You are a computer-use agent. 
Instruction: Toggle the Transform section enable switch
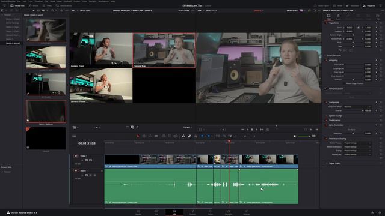[x=326, y=23]
